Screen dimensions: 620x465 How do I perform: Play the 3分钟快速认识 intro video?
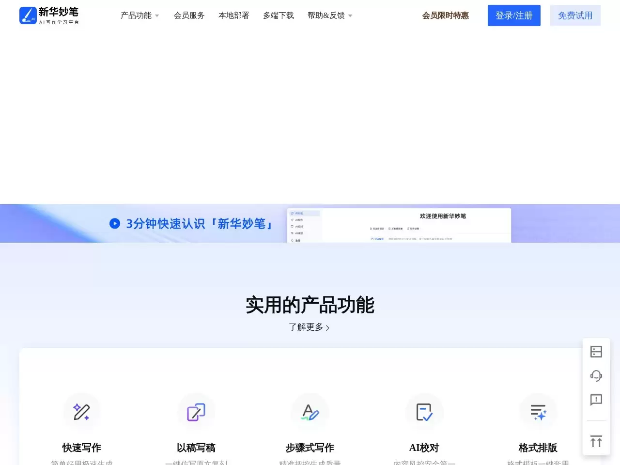[115, 223]
